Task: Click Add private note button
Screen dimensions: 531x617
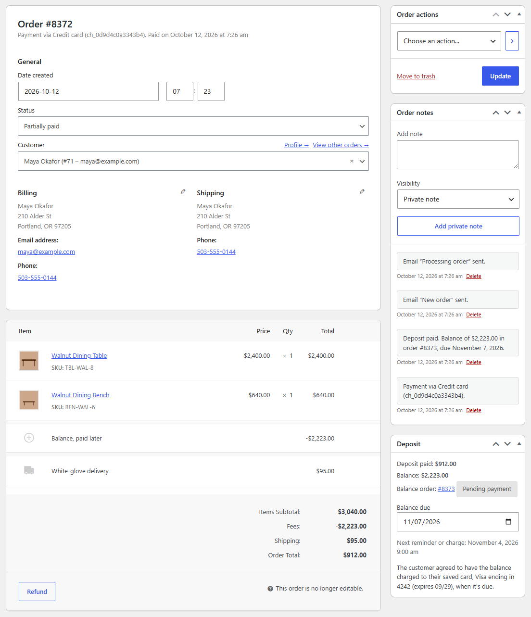Action: 458,226
